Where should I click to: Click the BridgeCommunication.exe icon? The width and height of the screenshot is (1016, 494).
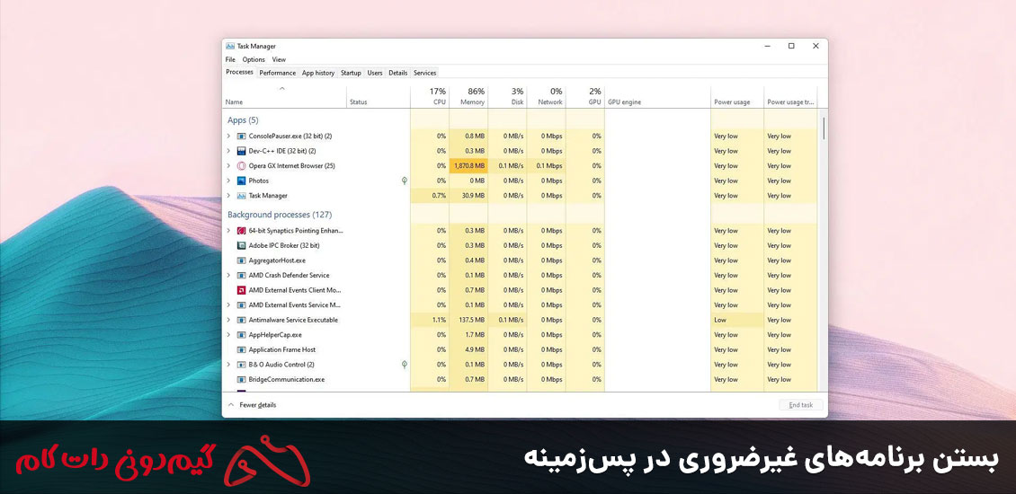tap(242, 379)
